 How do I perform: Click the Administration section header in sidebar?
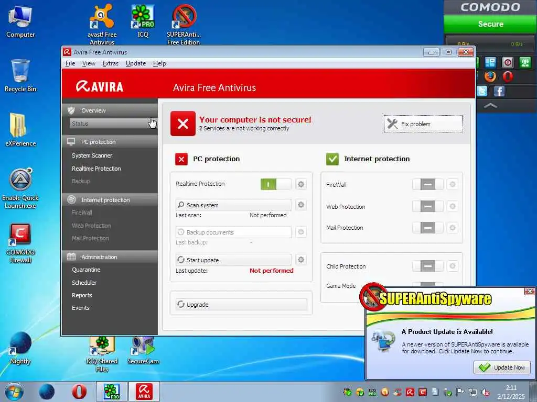click(x=110, y=256)
